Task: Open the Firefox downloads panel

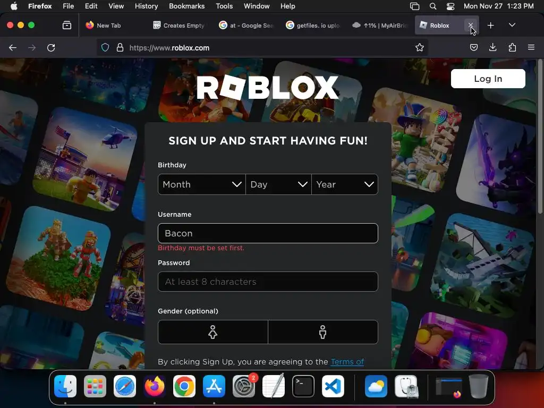Action: (492, 47)
